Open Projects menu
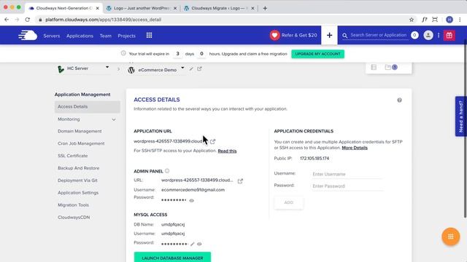Viewport: 467px width, 262px height. [x=126, y=36]
